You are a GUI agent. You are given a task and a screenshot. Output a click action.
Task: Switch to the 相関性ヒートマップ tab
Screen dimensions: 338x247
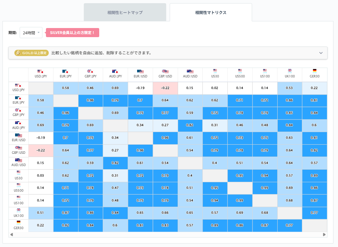(x=125, y=12)
